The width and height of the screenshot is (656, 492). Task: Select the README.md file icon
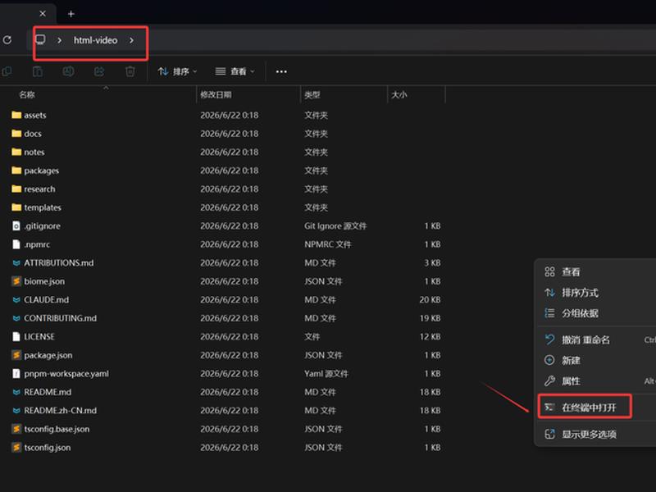click(16, 392)
